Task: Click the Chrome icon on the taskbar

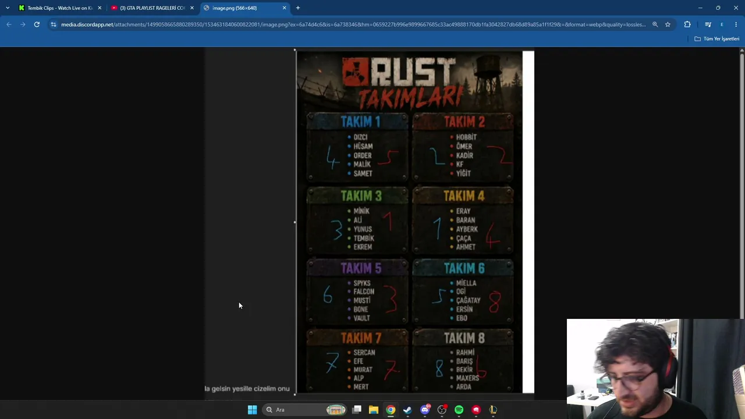Action: point(391,410)
